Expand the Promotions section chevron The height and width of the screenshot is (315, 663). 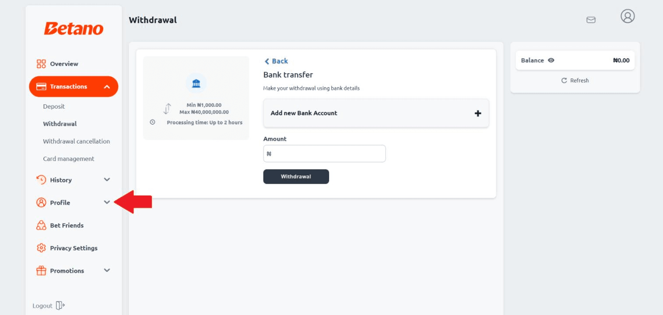(107, 270)
